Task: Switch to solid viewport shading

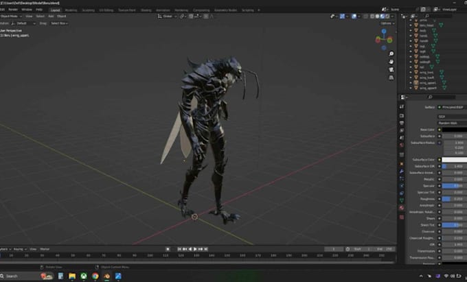Action: coord(377,16)
